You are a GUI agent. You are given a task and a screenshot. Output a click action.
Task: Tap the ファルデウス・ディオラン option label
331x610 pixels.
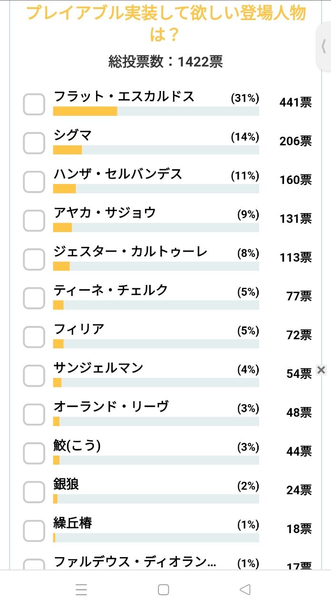[135, 562]
